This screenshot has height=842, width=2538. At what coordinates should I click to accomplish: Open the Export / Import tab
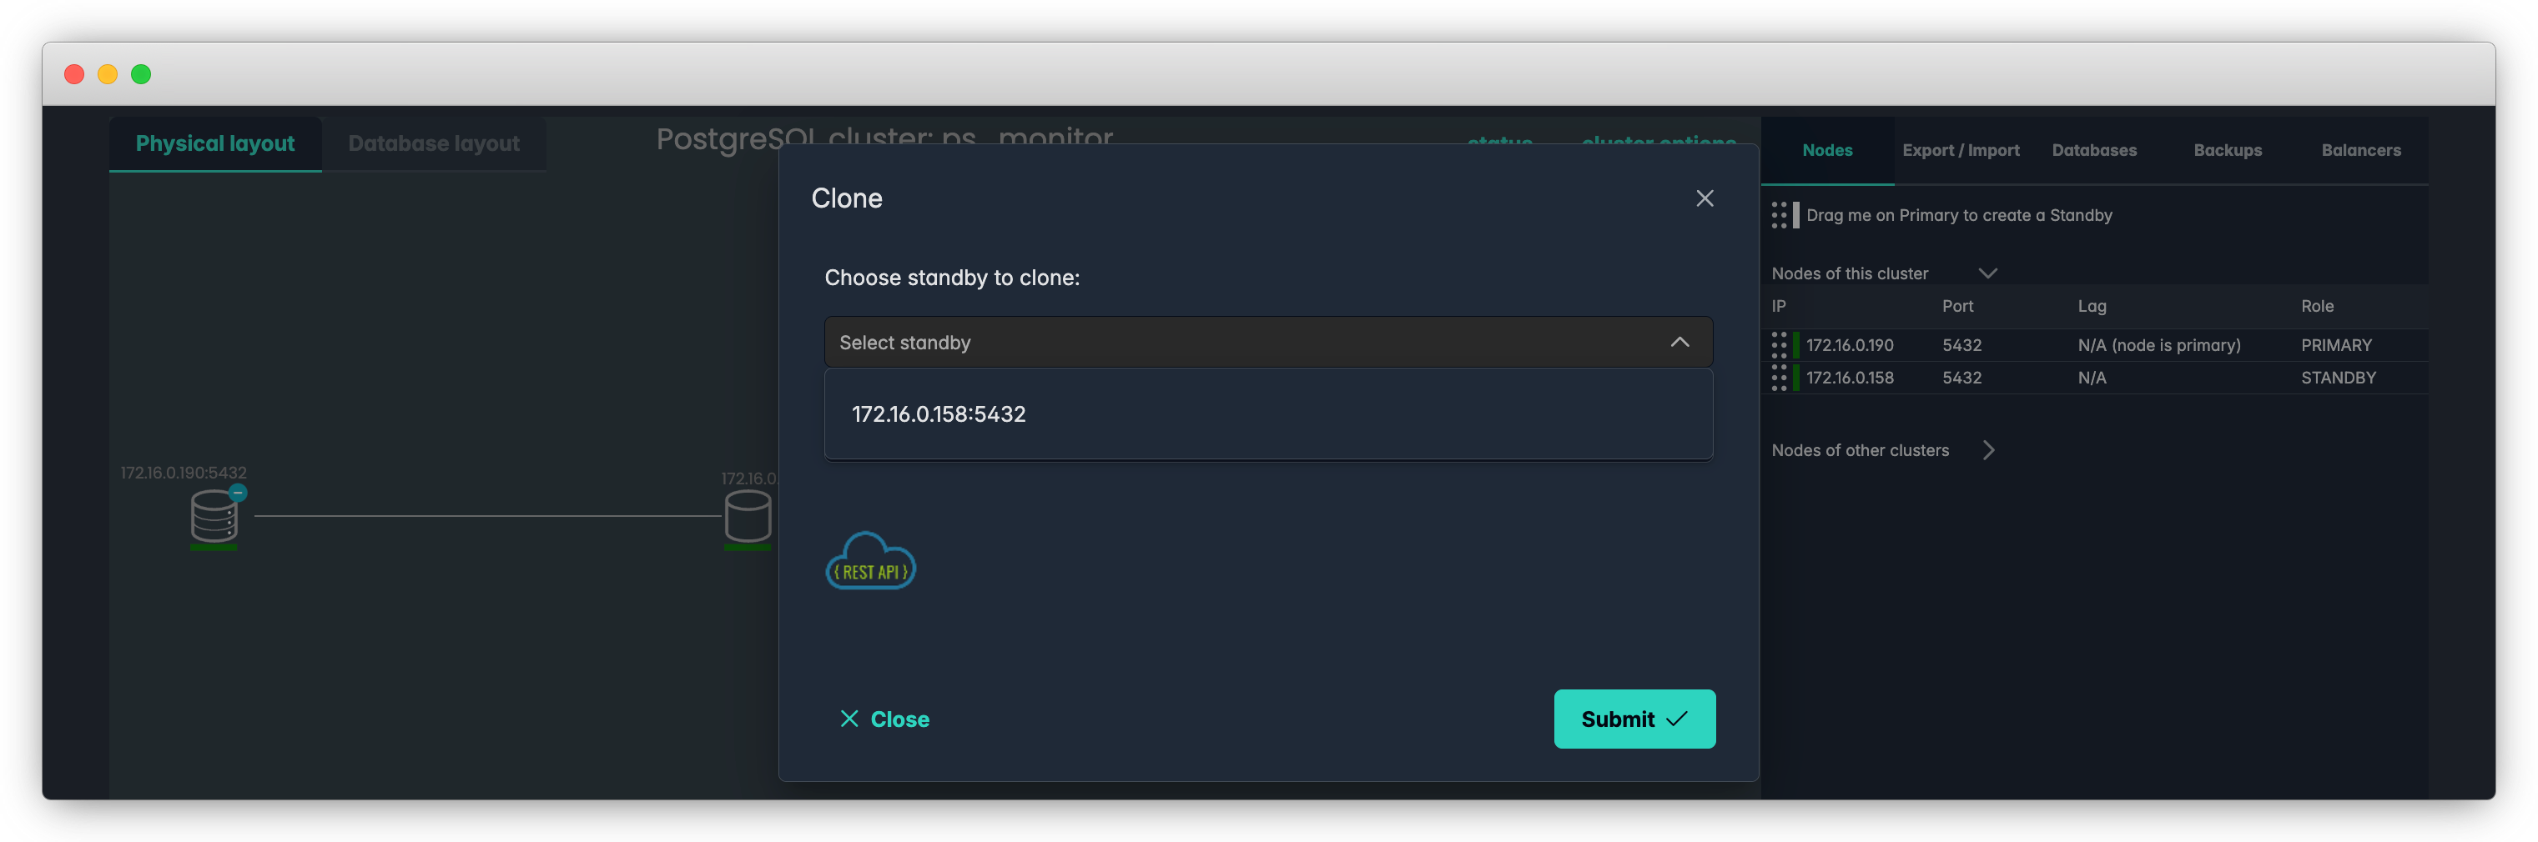(1961, 150)
